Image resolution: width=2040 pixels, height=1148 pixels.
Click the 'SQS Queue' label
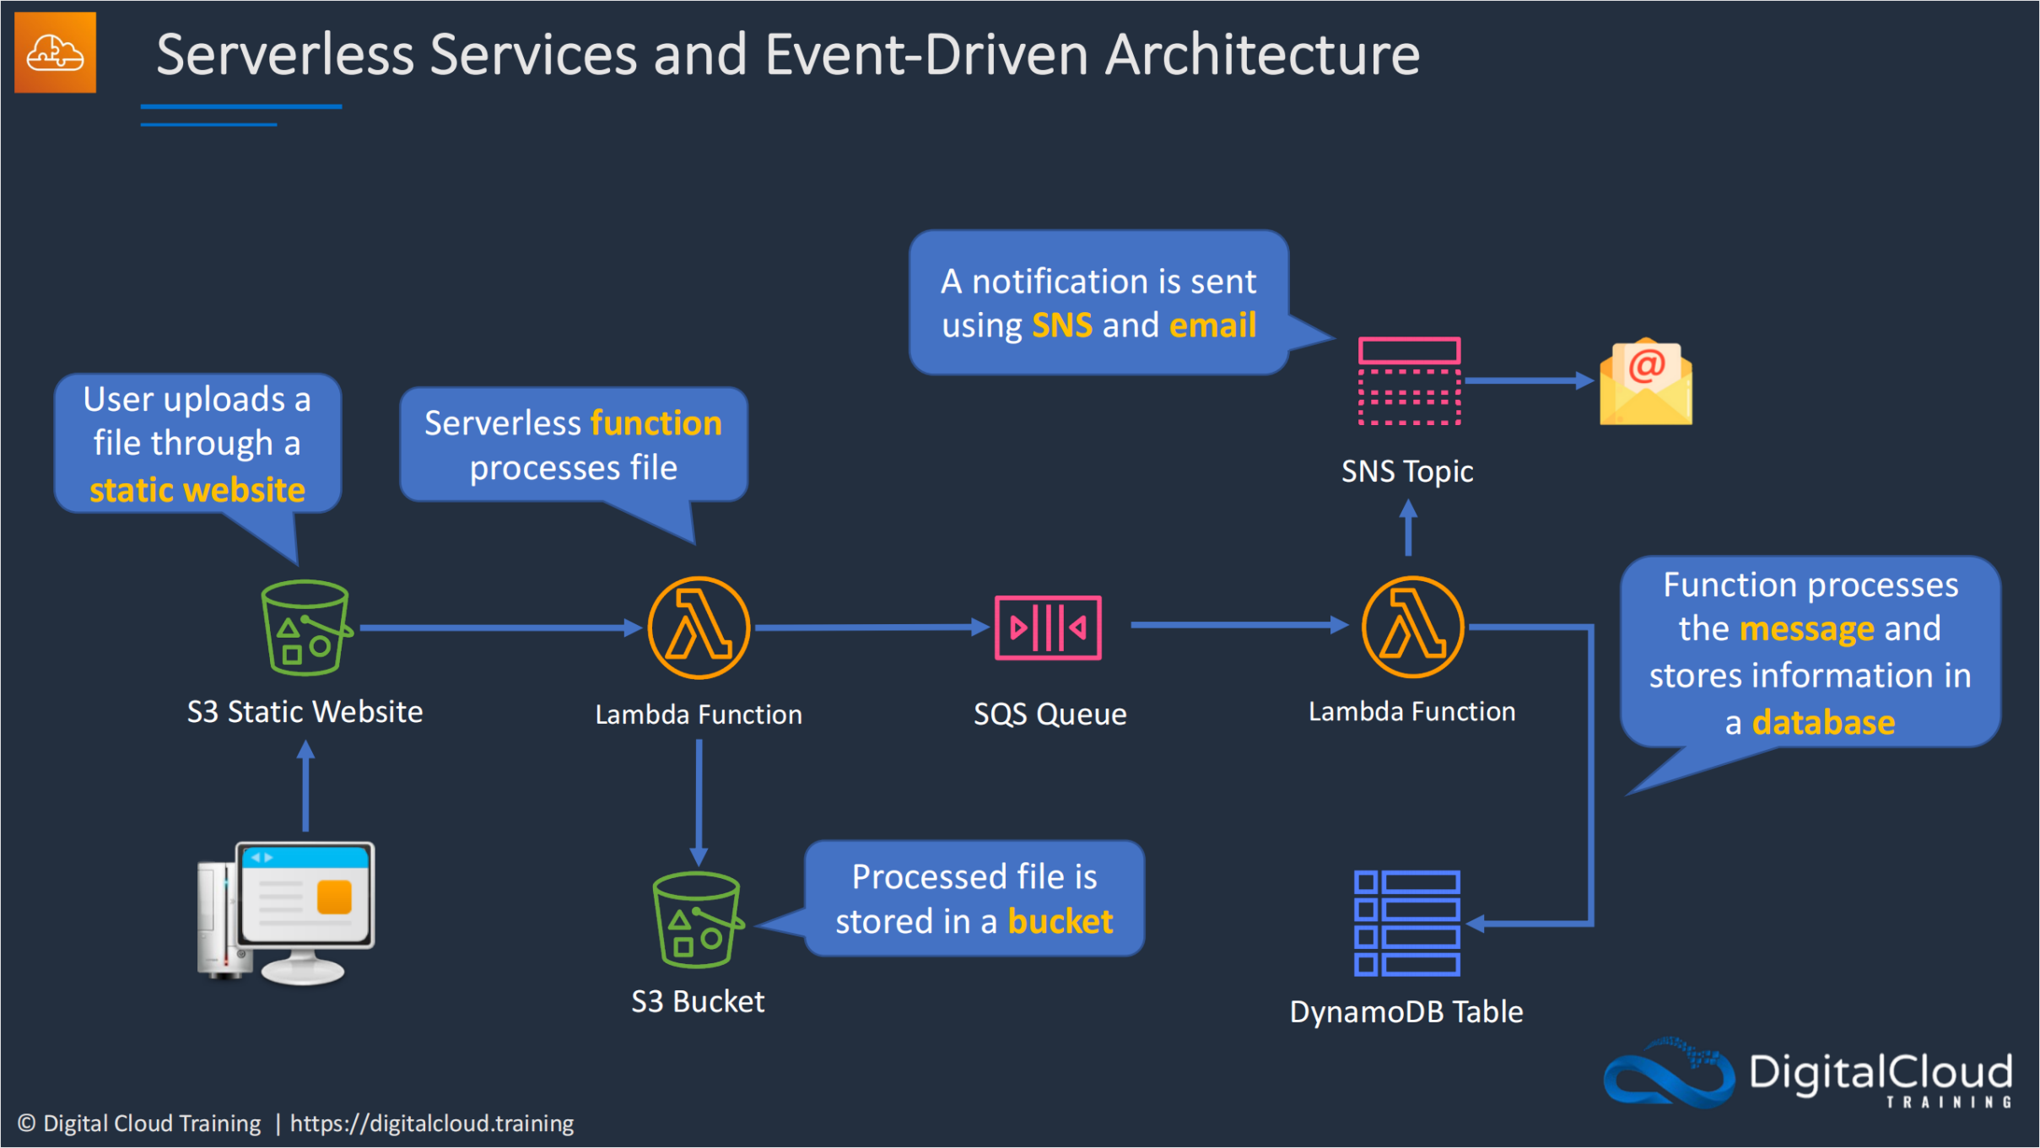point(1050,714)
